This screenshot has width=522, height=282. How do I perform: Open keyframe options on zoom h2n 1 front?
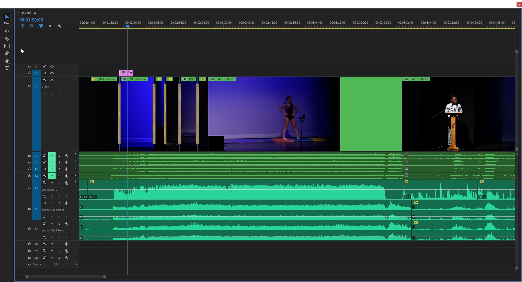tap(44, 217)
